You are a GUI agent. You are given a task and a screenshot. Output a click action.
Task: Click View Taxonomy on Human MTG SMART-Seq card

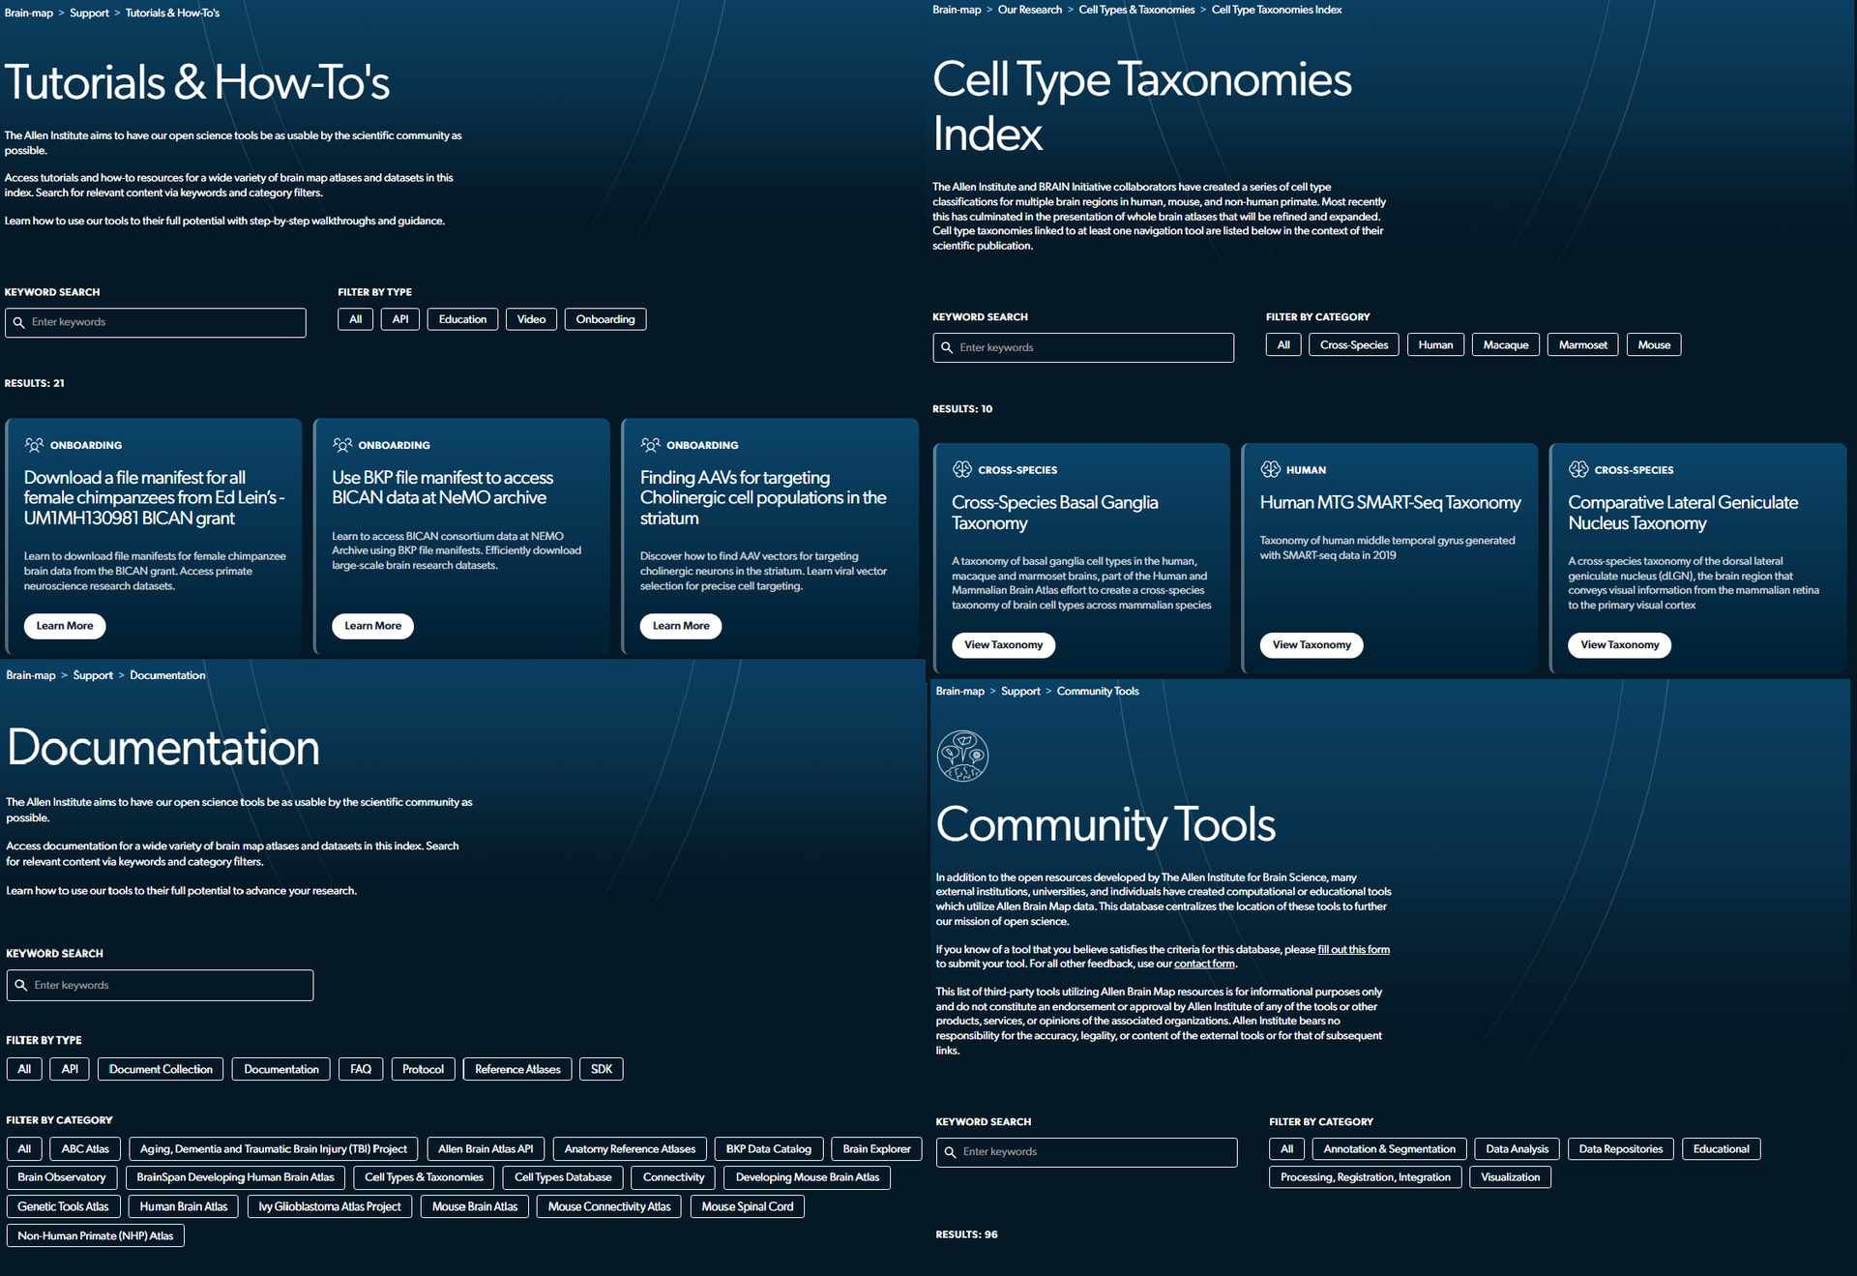pos(1311,645)
